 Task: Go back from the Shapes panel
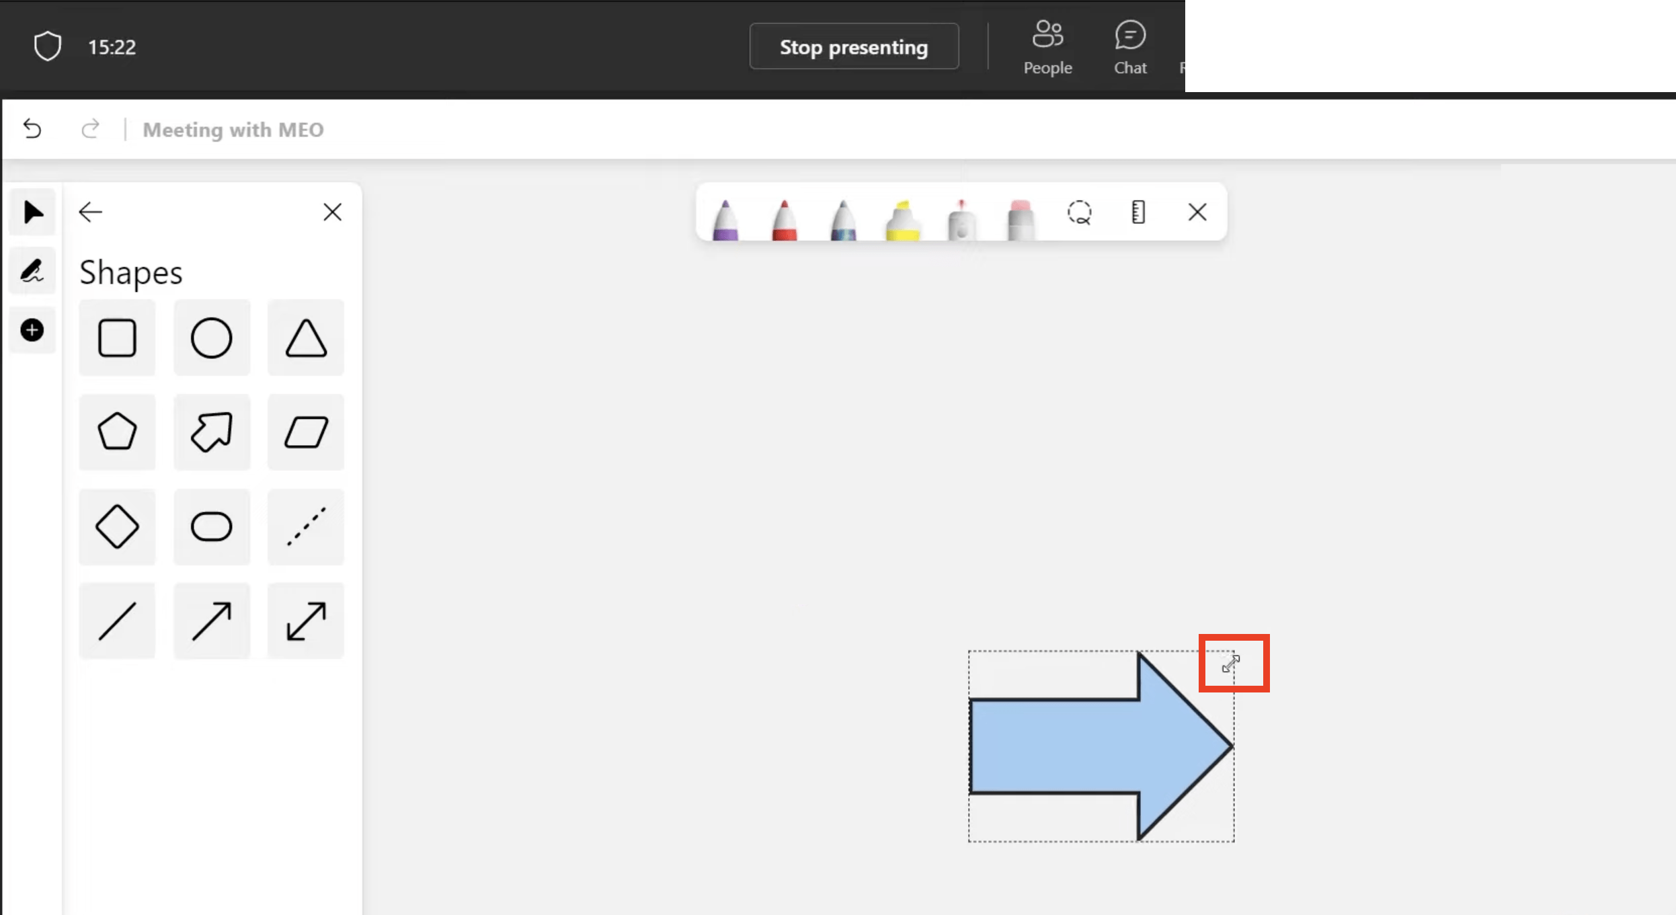pos(90,212)
